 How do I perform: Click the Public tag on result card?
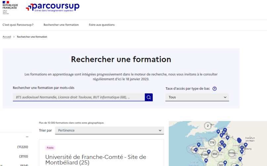(50, 148)
